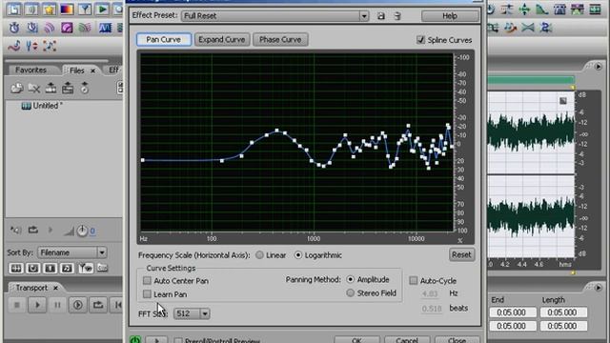Click the speaker sound waves toolbar icon

[31, 9]
